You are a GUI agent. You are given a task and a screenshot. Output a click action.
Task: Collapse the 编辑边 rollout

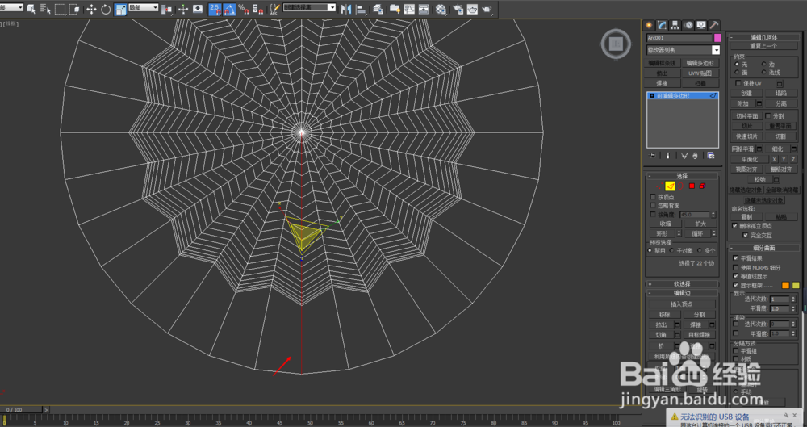tap(683, 292)
